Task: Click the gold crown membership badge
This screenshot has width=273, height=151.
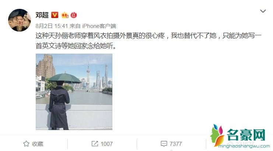Action: click(65, 15)
